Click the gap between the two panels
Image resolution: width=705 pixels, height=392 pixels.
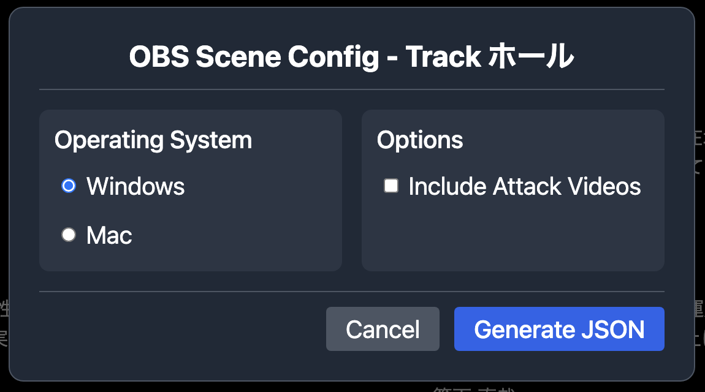352,190
